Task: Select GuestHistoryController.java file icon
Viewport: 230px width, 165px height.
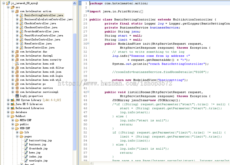Action: click(21, 35)
